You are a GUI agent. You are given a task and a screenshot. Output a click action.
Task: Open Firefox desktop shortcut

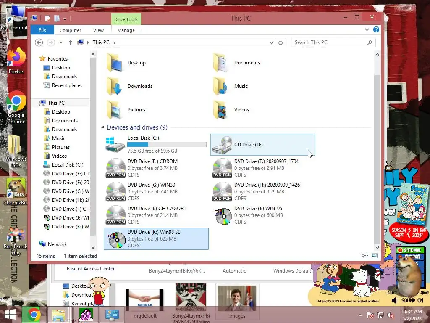(x=16, y=61)
